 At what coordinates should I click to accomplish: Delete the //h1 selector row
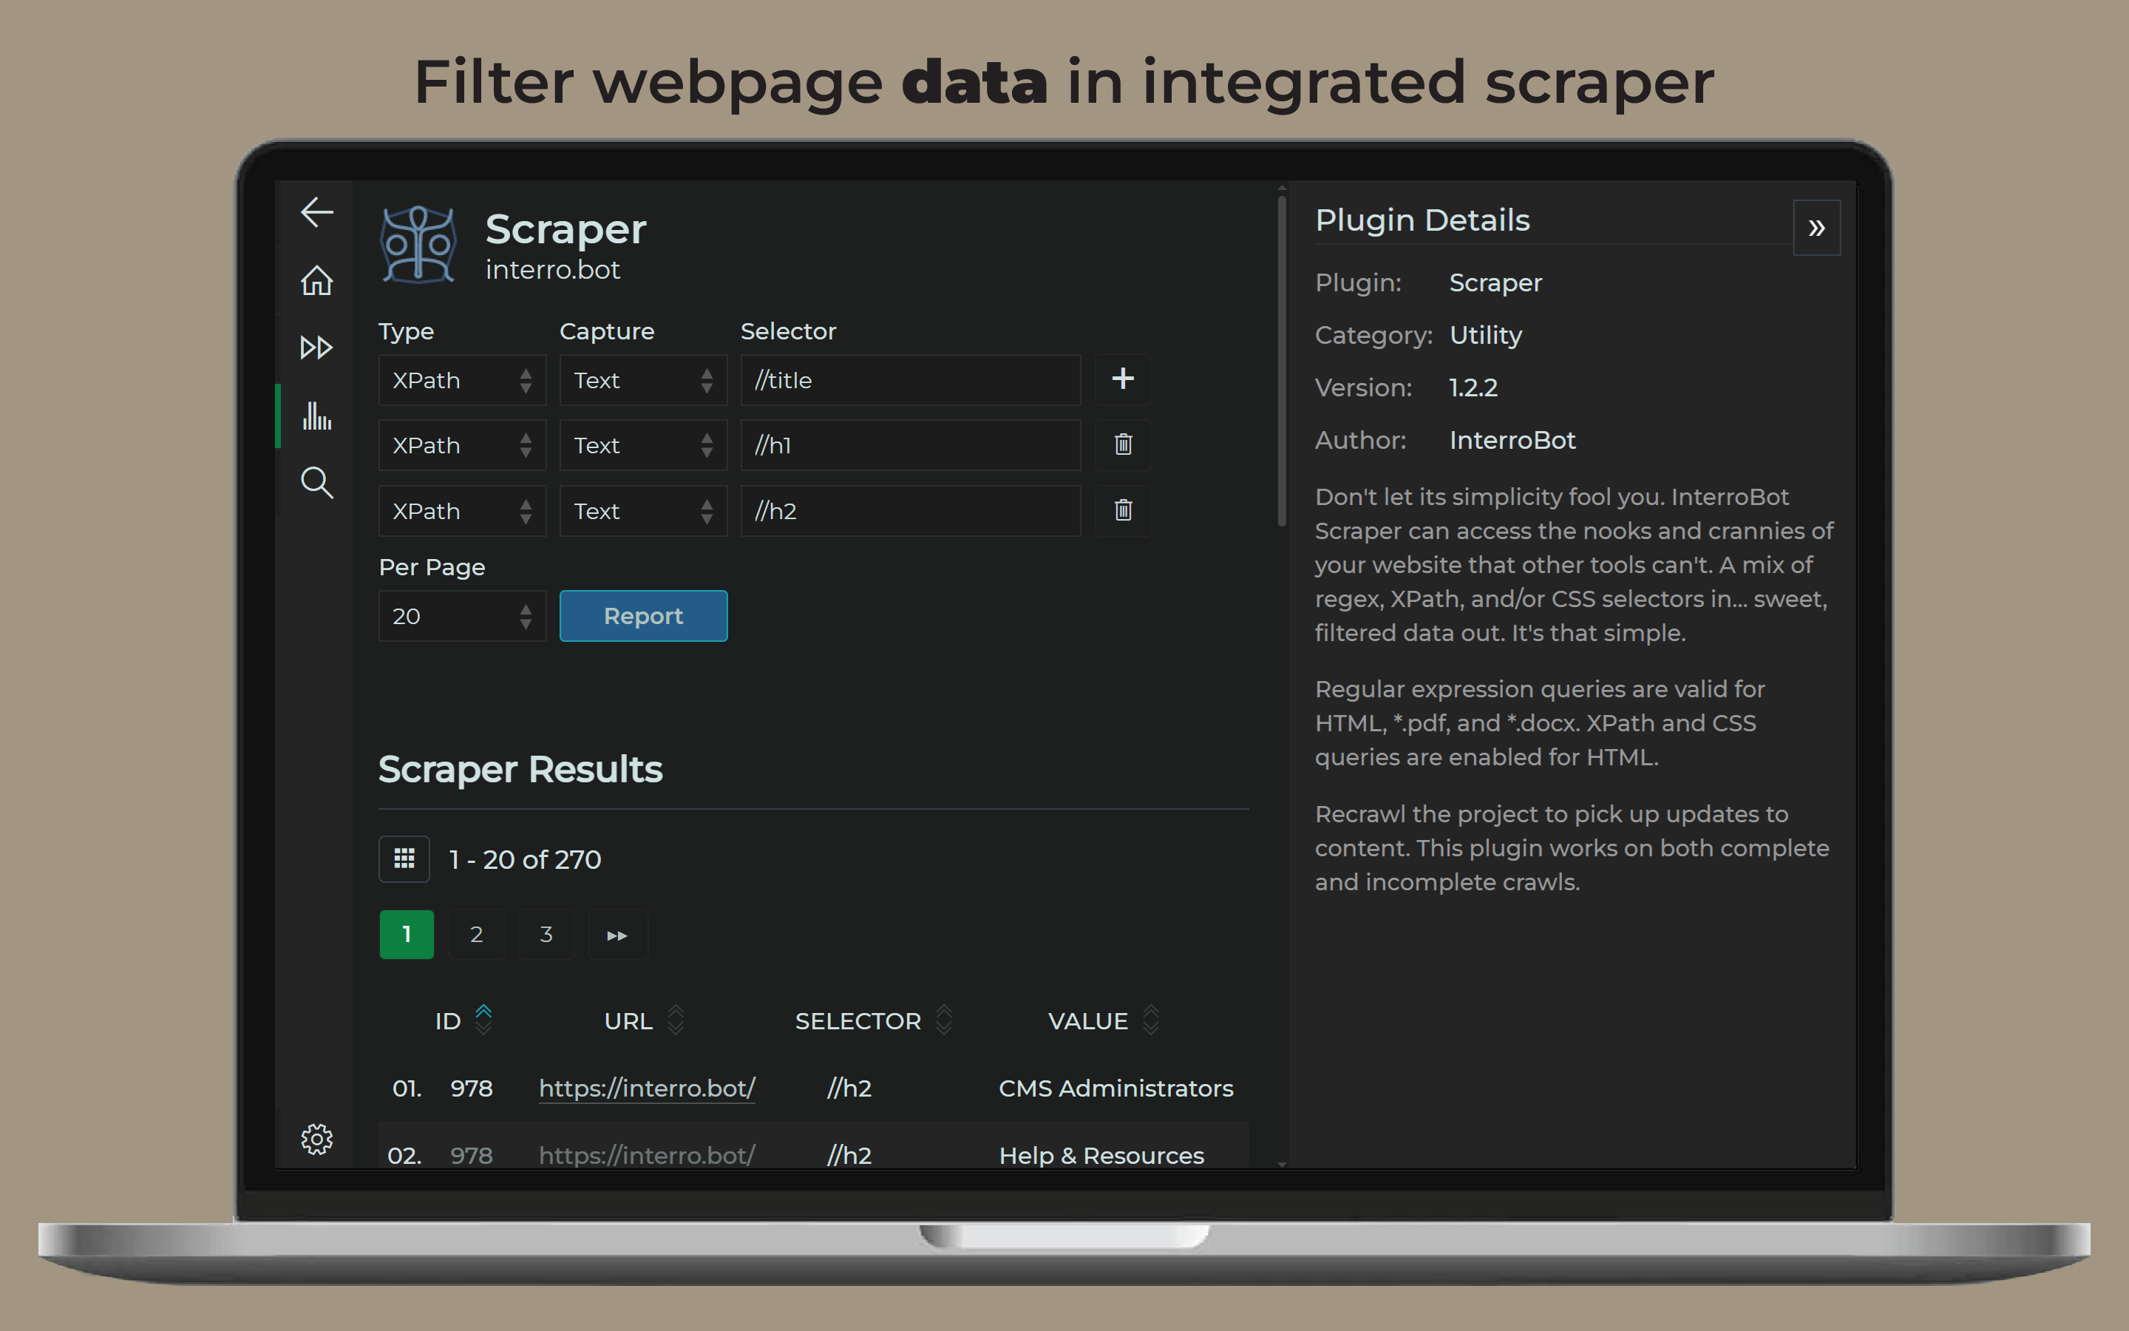click(1123, 444)
